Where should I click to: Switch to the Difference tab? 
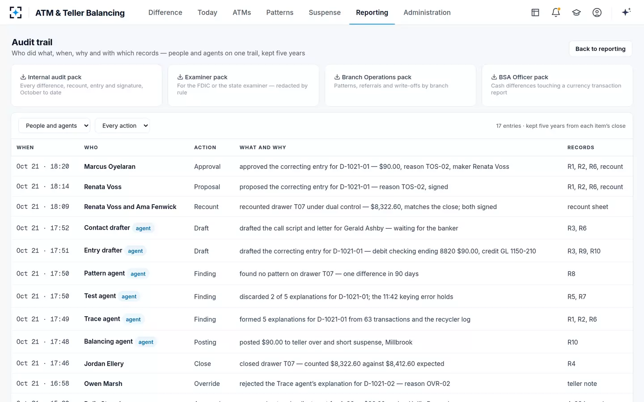pos(165,13)
